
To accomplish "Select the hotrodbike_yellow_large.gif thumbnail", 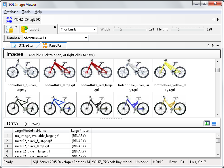I will (x=170, y=71).
